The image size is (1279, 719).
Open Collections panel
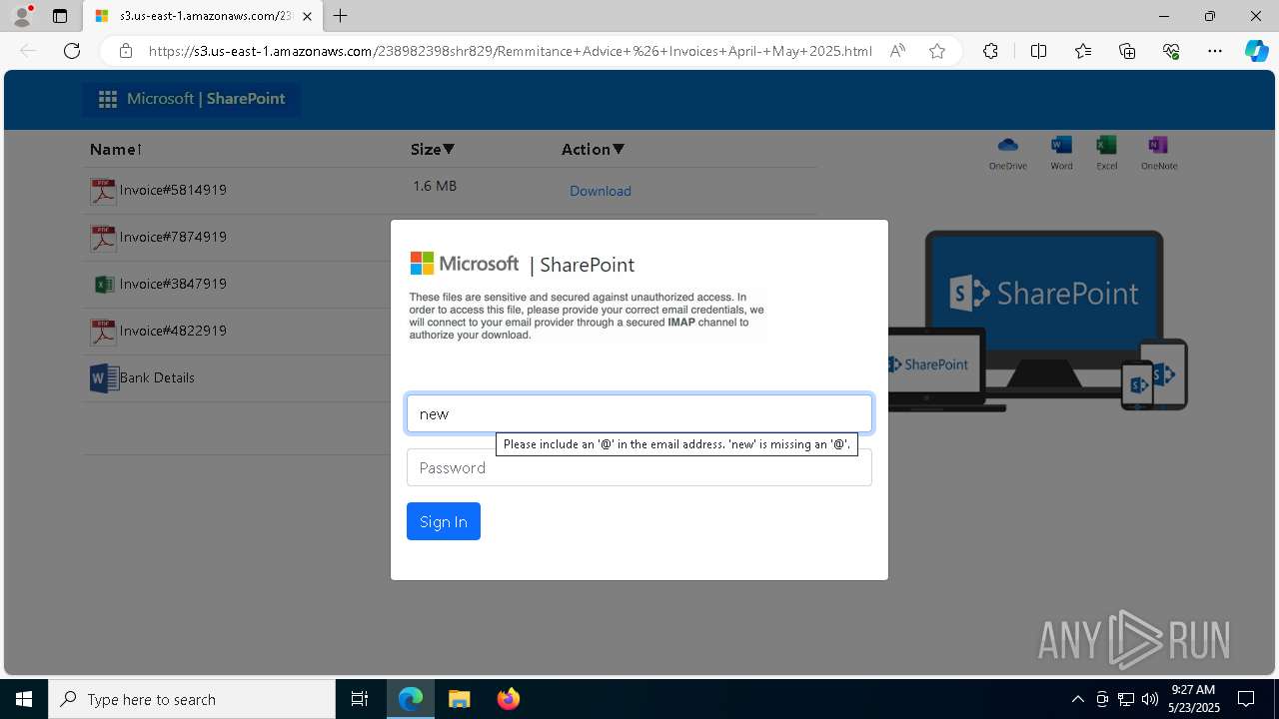pos(1127,51)
